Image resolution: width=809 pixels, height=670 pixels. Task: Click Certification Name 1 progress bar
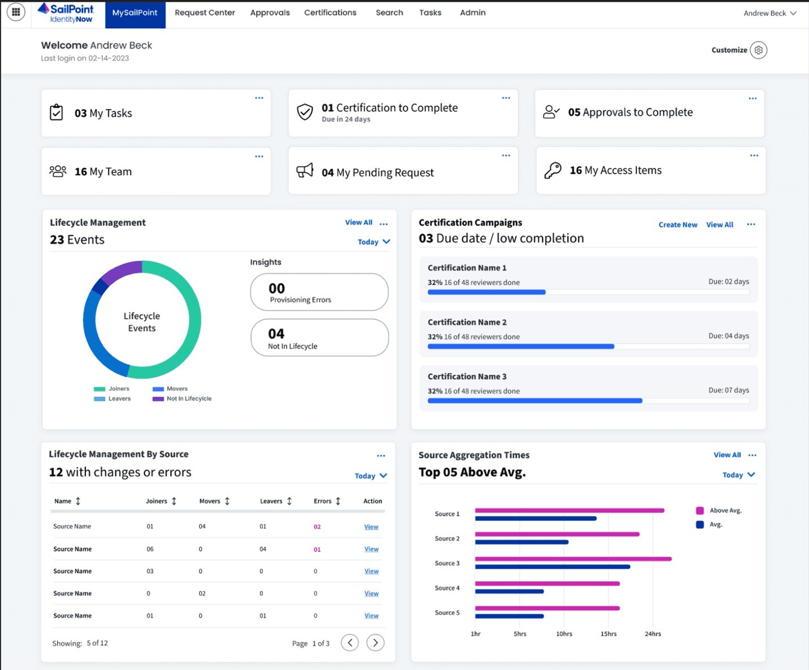(588, 292)
